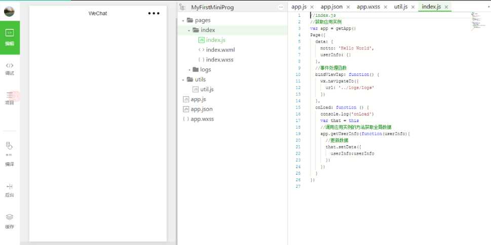The image size is (491, 245).
Task: Click the braces icon beside index.wxss
Action: 202,60
